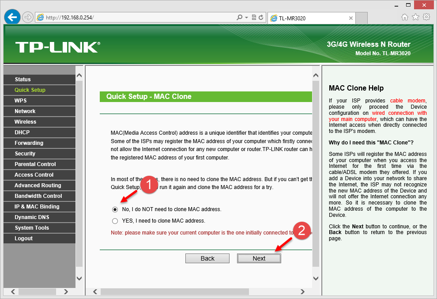Viewport: 437px width, 299px height.
Task: Click '3G/4G Wireless N Router' header text
Action: (369, 44)
